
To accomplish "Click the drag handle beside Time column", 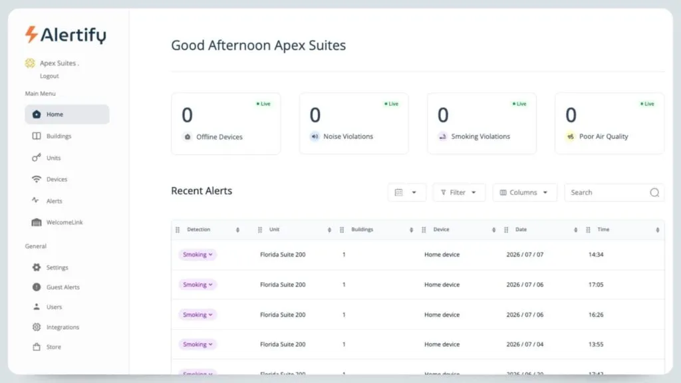I will click(588, 229).
